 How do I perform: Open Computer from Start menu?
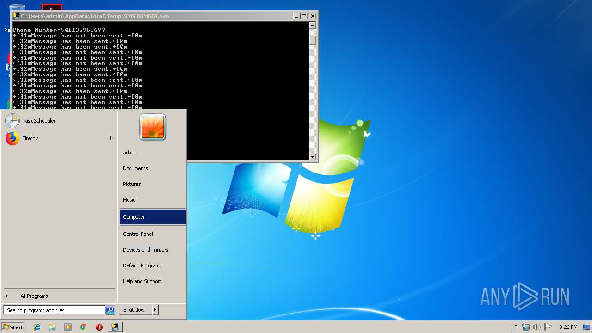point(153,217)
